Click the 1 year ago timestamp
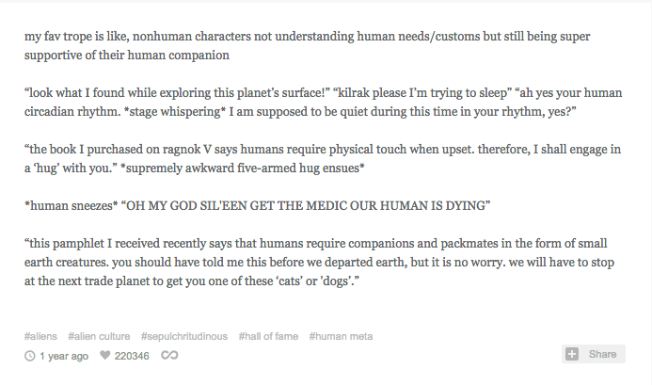This screenshot has width=652, height=385. click(x=64, y=356)
